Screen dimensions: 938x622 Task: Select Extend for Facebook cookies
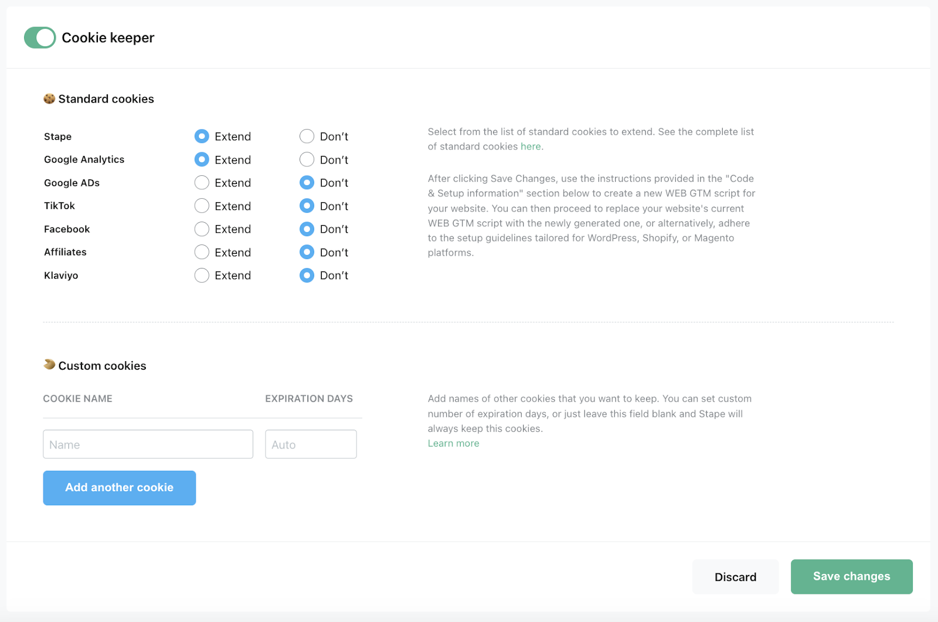(x=202, y=229)
